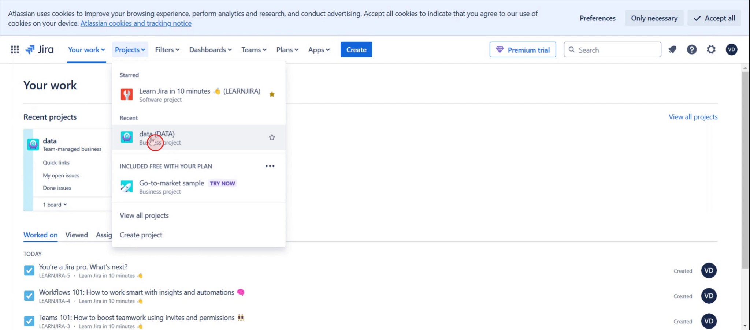Open View all projects link
750x330 pixels.
(693, 117)
